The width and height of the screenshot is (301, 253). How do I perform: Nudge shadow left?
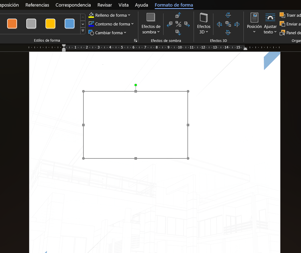170,24
